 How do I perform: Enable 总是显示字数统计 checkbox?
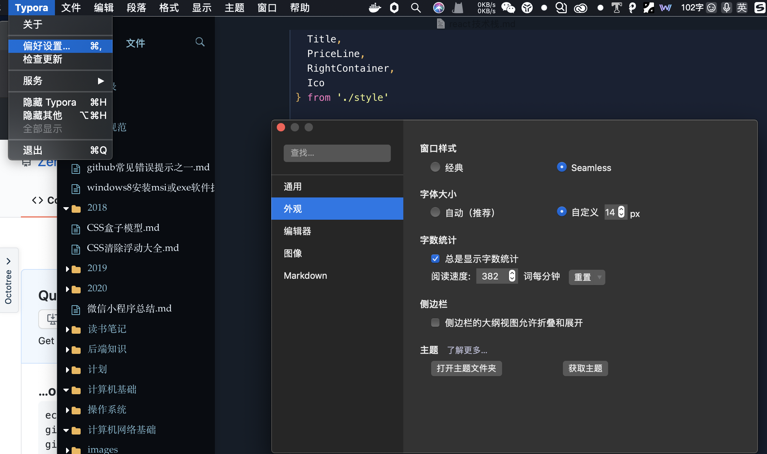435,259
